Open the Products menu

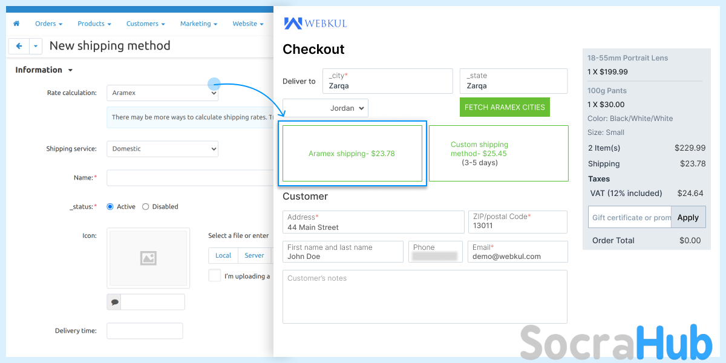coord(94,24)
